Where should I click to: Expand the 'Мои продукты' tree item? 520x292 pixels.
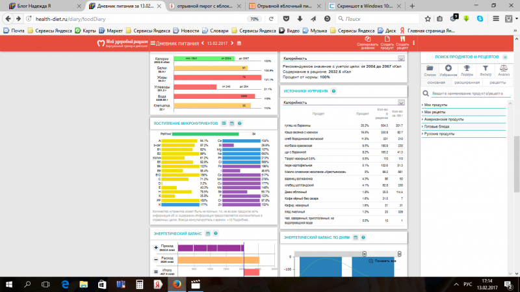[x=436, y=105]
